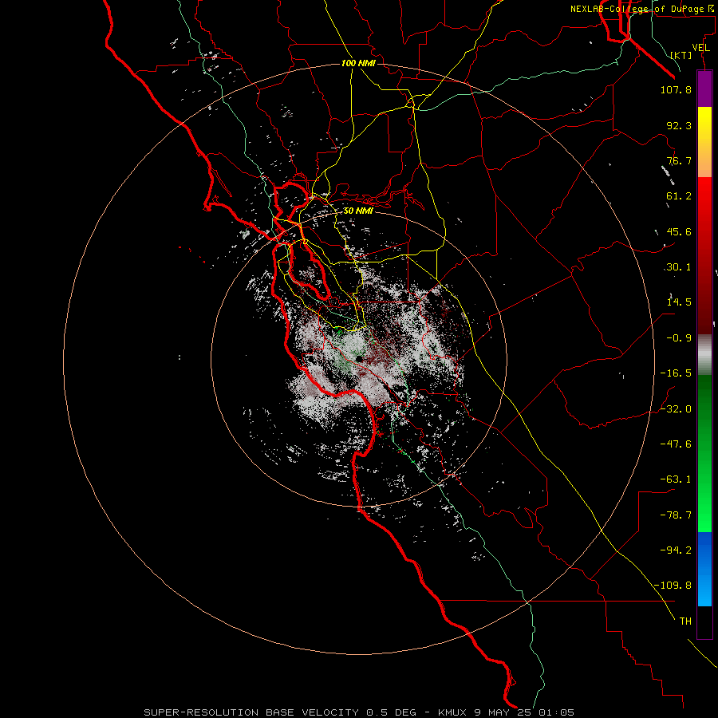The width and height of the screenshot is (718, 718).
Task: Click the "KMUX" radar site identifier
Action: pyautogui.click(x=454, y=712)
